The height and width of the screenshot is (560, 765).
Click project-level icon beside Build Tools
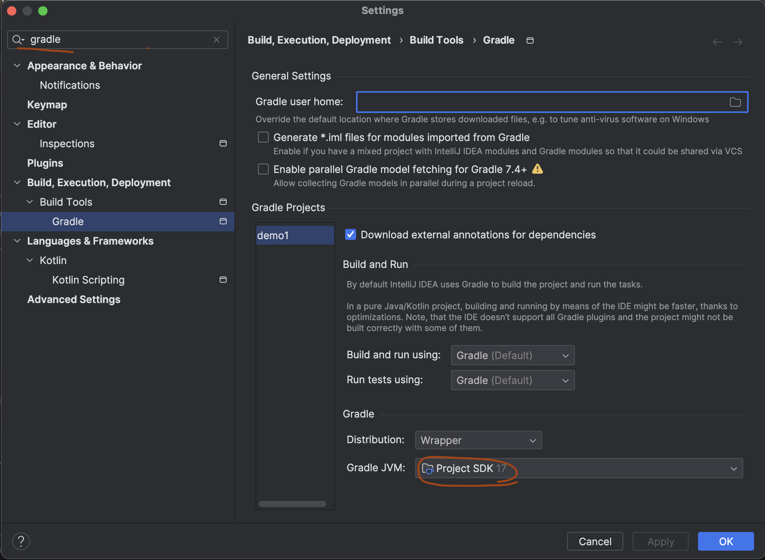223,202
